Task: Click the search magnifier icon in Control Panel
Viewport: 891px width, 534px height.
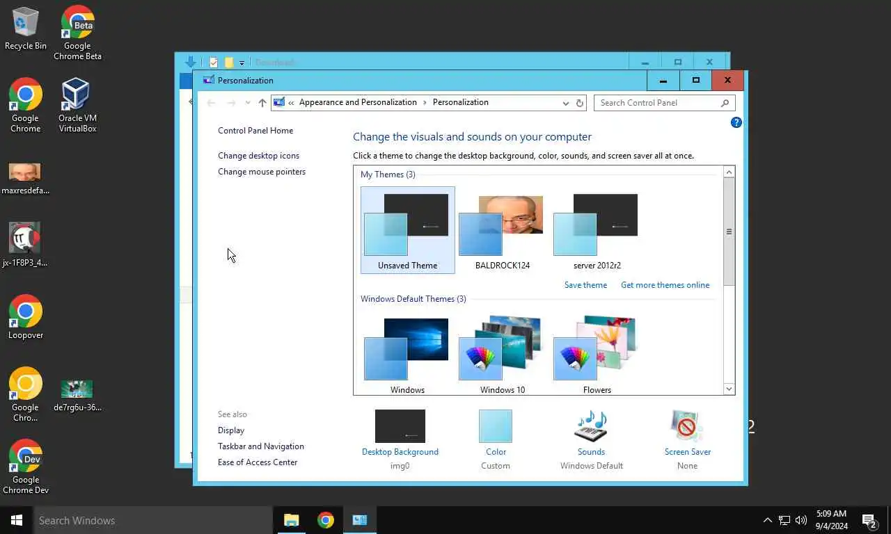Action: pyautogui.click(x=725, y=103)
